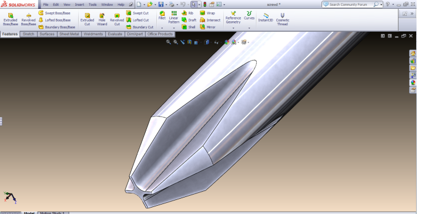Switch to the Evaluate tab
Screen dimensions: 422x214
coord(115,34)
